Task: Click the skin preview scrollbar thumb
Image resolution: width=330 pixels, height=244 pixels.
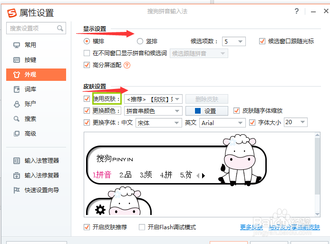Action: coord(318,166)
